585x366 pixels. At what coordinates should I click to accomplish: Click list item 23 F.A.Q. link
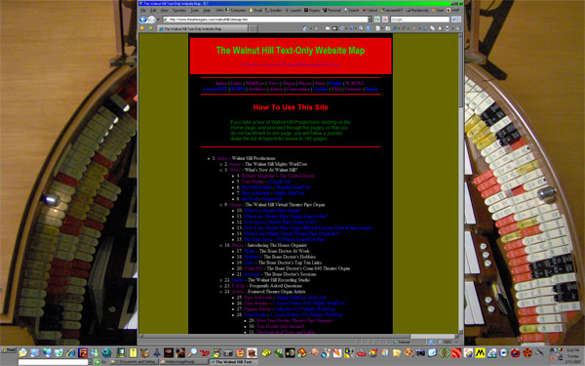pyautogui.click(x=238, y=286)
